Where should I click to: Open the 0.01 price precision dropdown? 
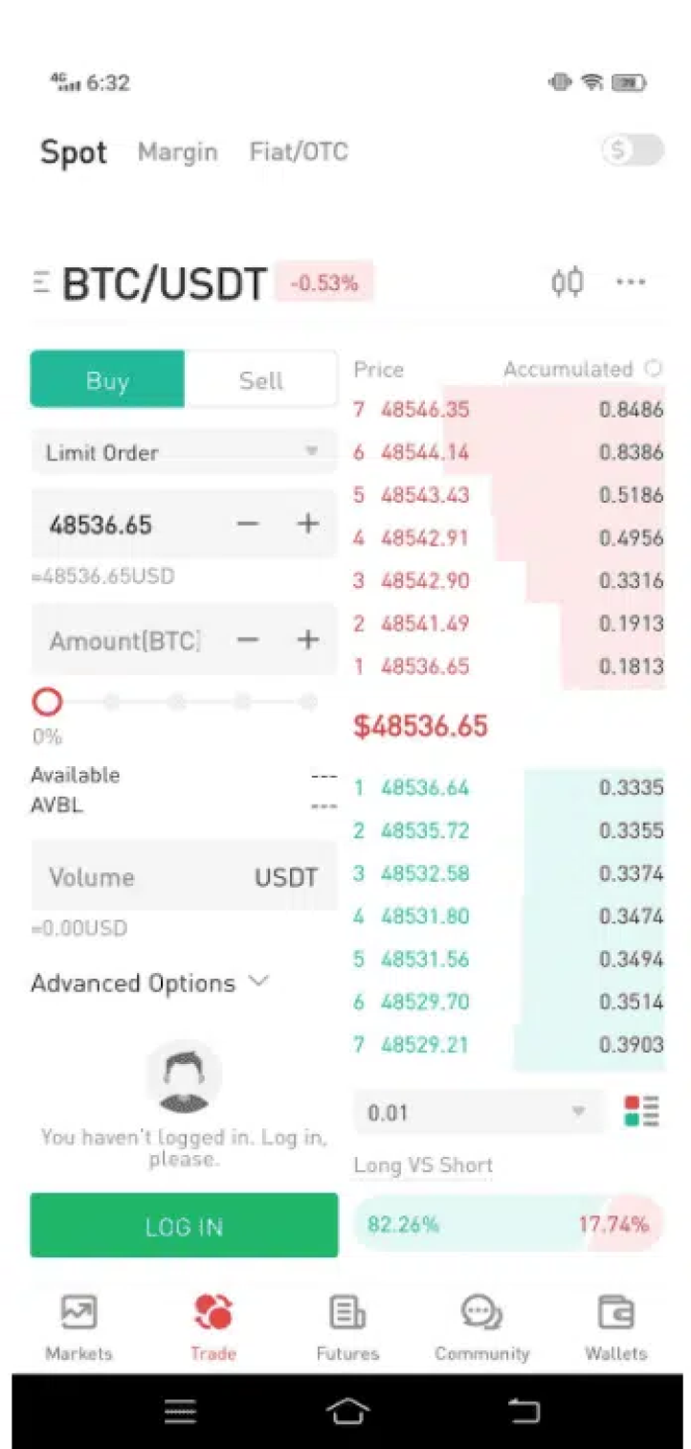click(x=479, y=1112)
